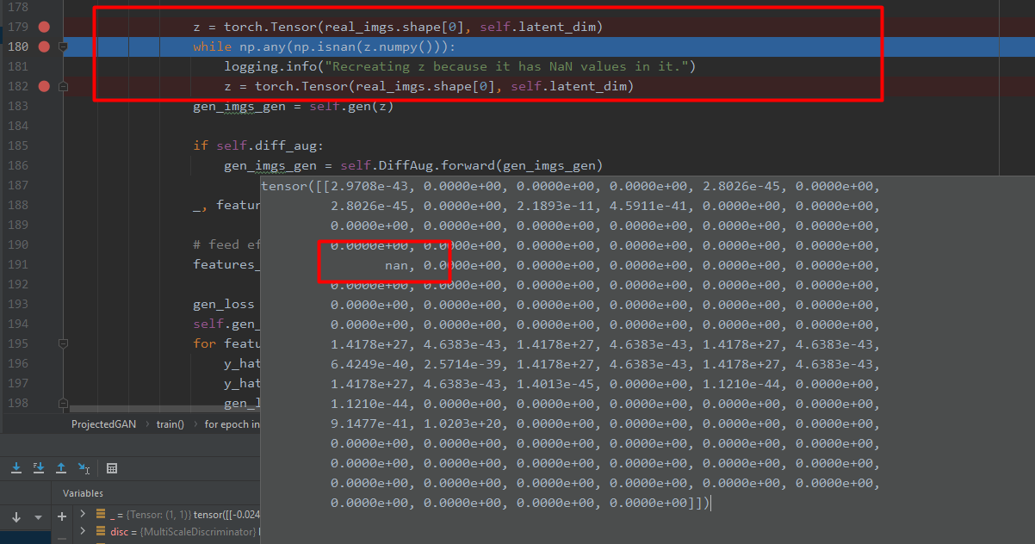Click the Step Out arrow icon
1035x544 pixels.
[x=61, y=468]
